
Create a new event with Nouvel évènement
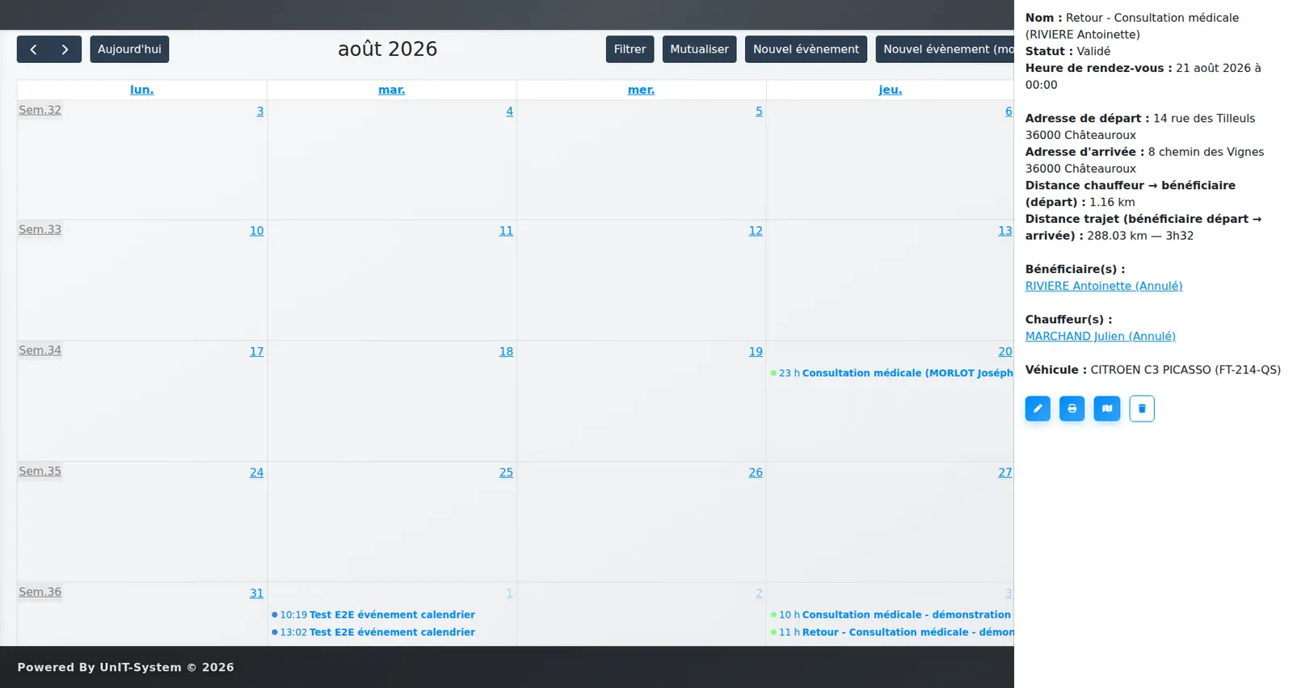point(806,49)
